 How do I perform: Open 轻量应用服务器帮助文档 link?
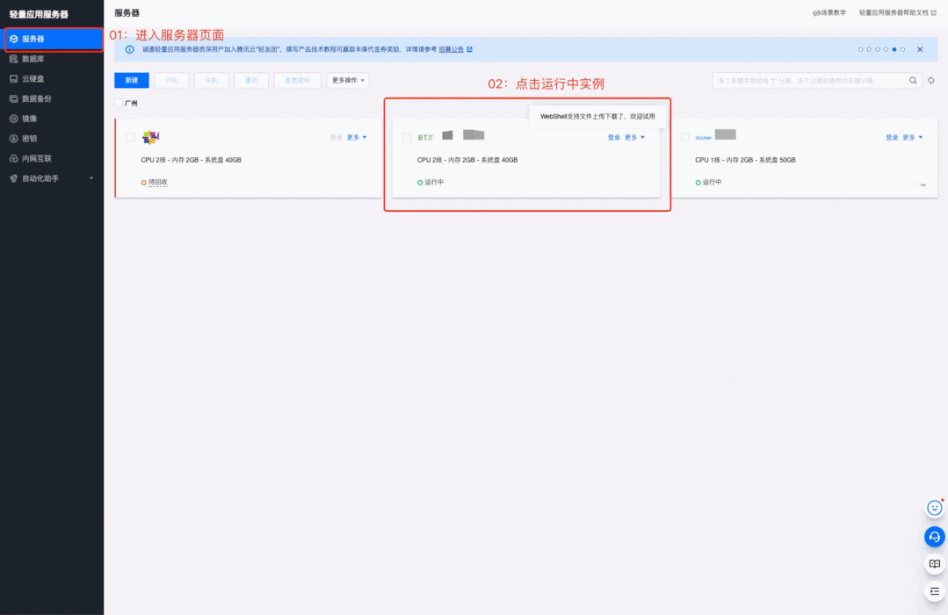point(898,12)
